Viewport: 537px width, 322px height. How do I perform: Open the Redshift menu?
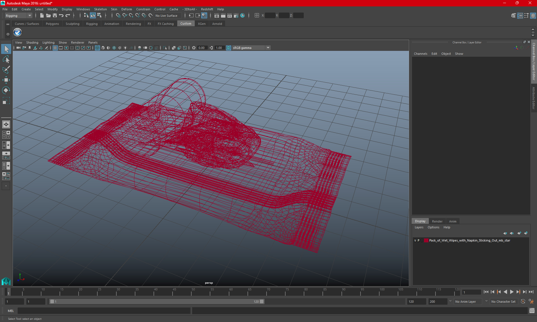[x=207, y=9]
